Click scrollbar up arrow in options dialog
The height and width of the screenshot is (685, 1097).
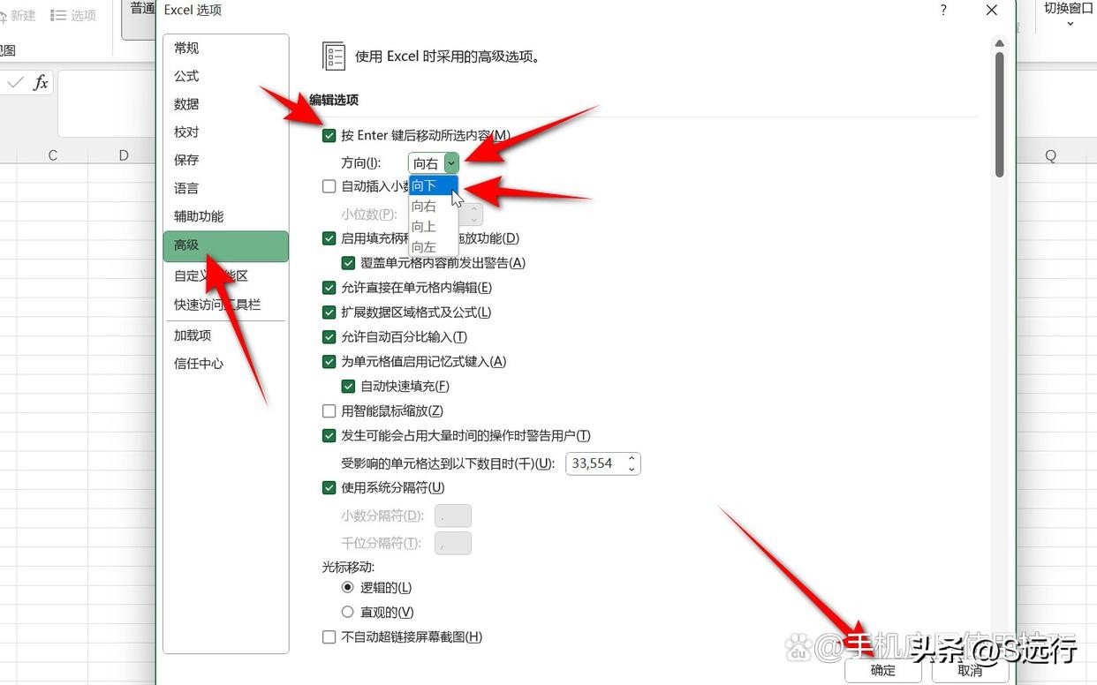1000,42
